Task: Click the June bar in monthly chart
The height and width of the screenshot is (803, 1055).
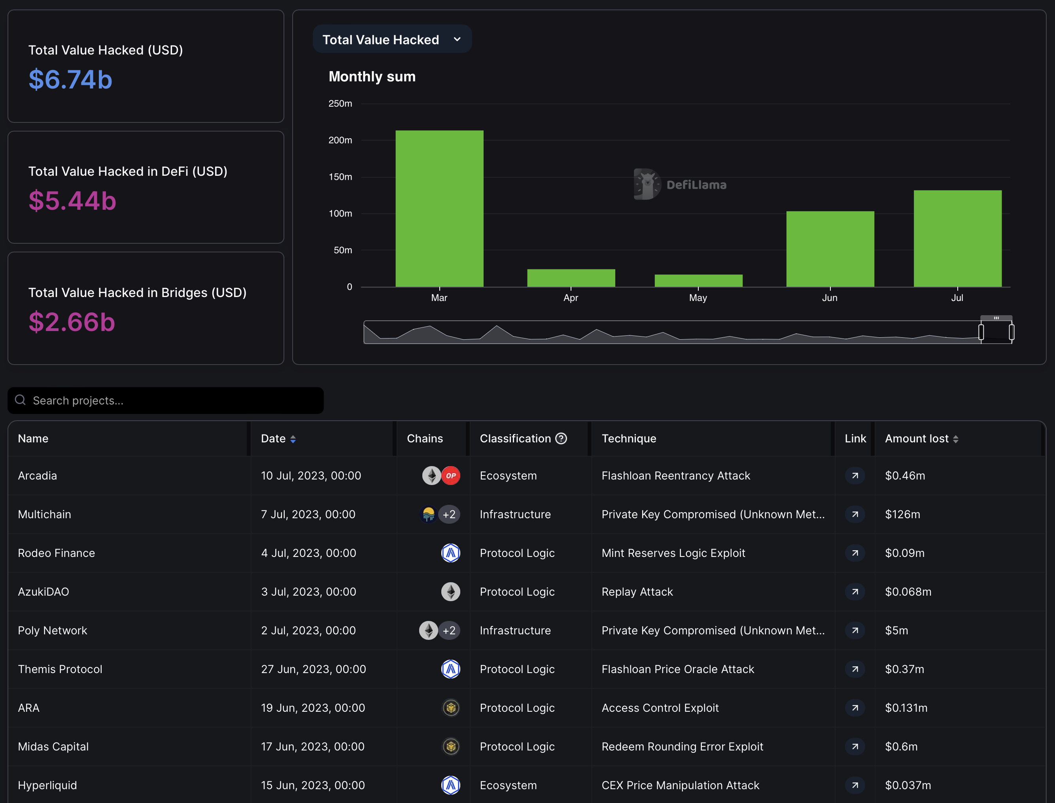Action: 830,249
